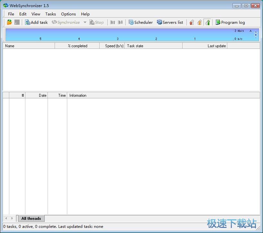The width and height of the screenshot is (263, 233).
Task: Click the Task state column header
Action: click(x=153, y=46)
